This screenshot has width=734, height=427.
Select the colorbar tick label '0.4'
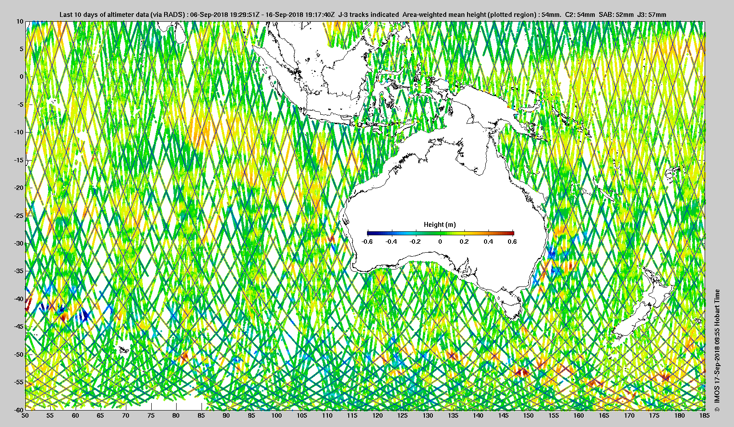tap(488, 242)
